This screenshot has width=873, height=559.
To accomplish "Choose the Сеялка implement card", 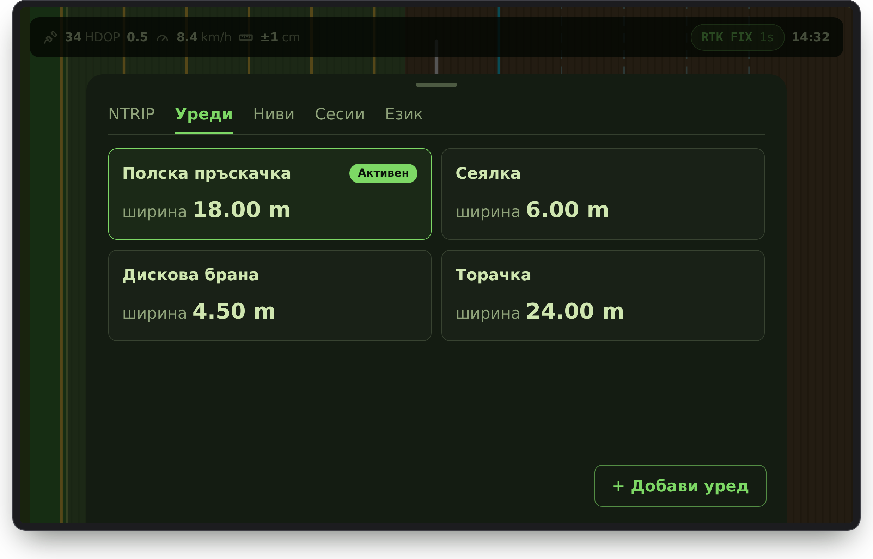I will tap(603, 194).
